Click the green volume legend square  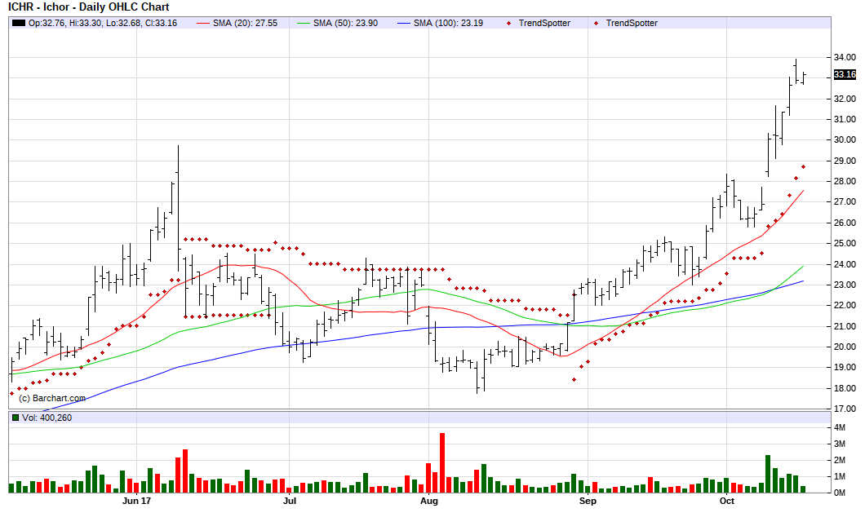16,418
